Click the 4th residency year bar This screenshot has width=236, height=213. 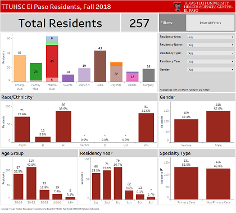(x=129, y=195)
